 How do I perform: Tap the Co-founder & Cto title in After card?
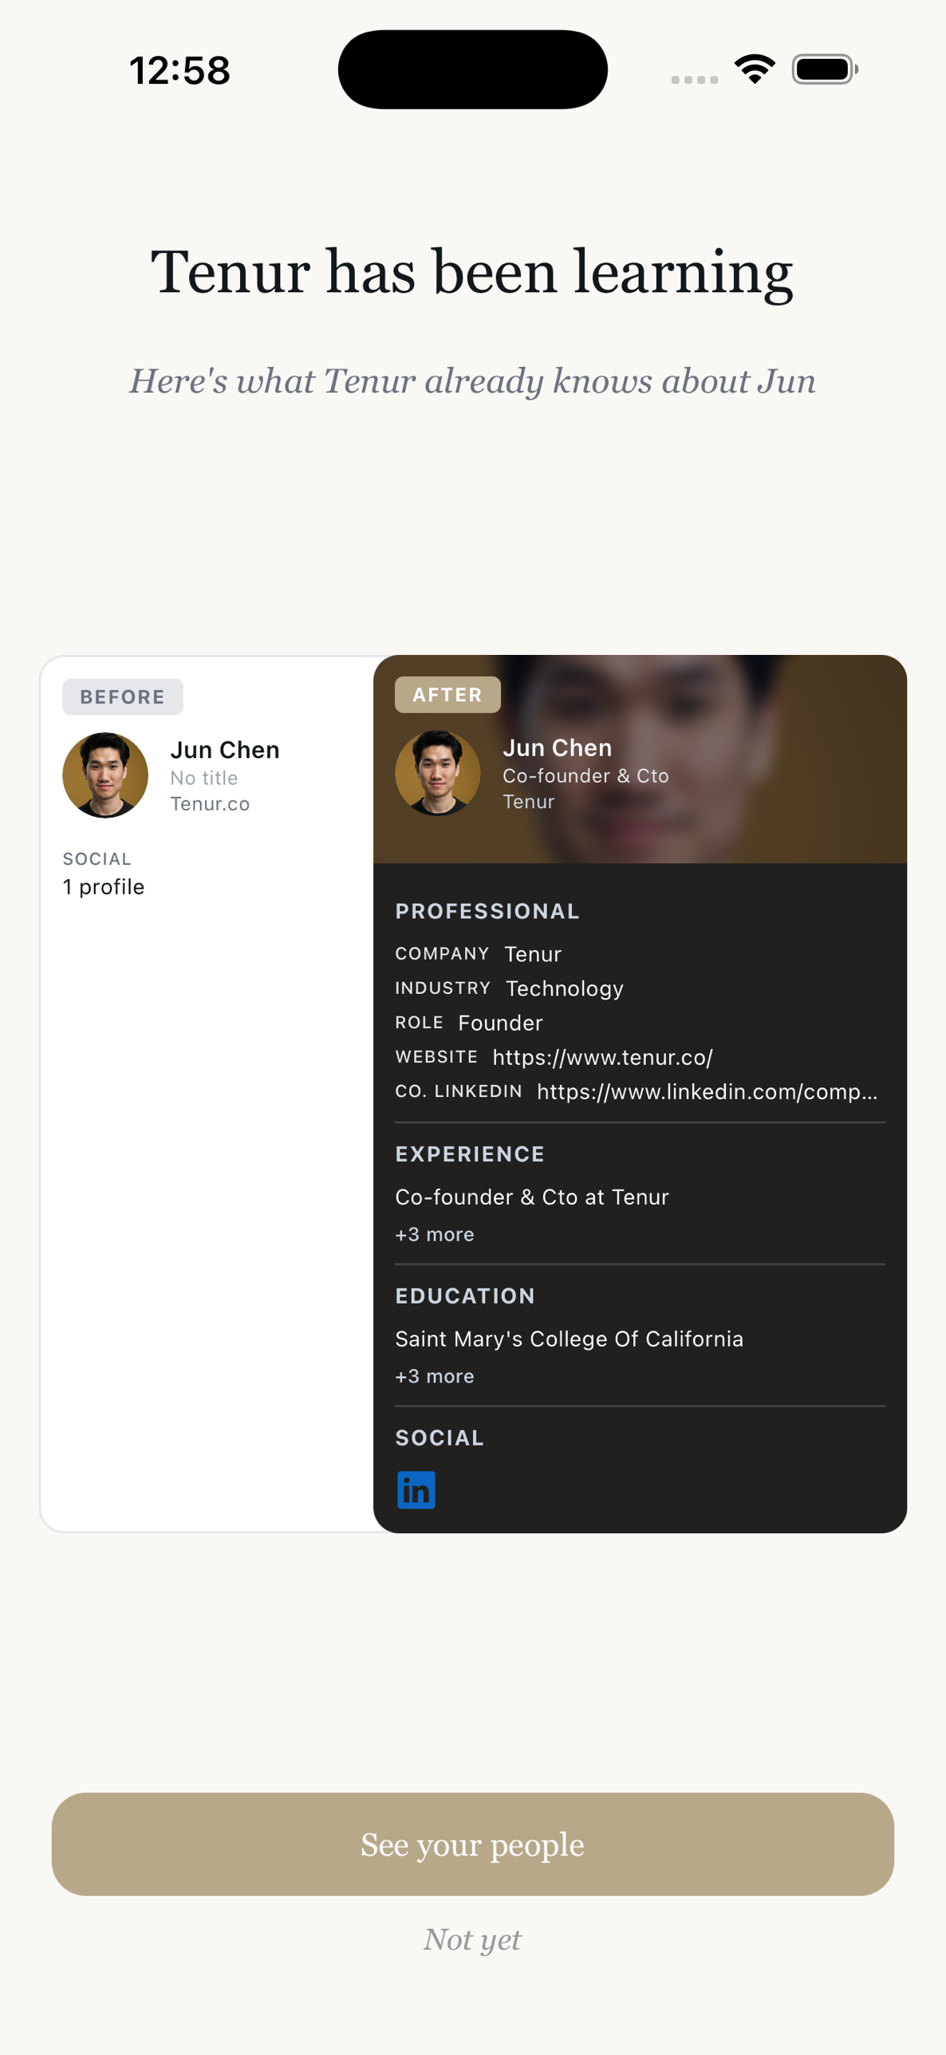coord(585,775)
